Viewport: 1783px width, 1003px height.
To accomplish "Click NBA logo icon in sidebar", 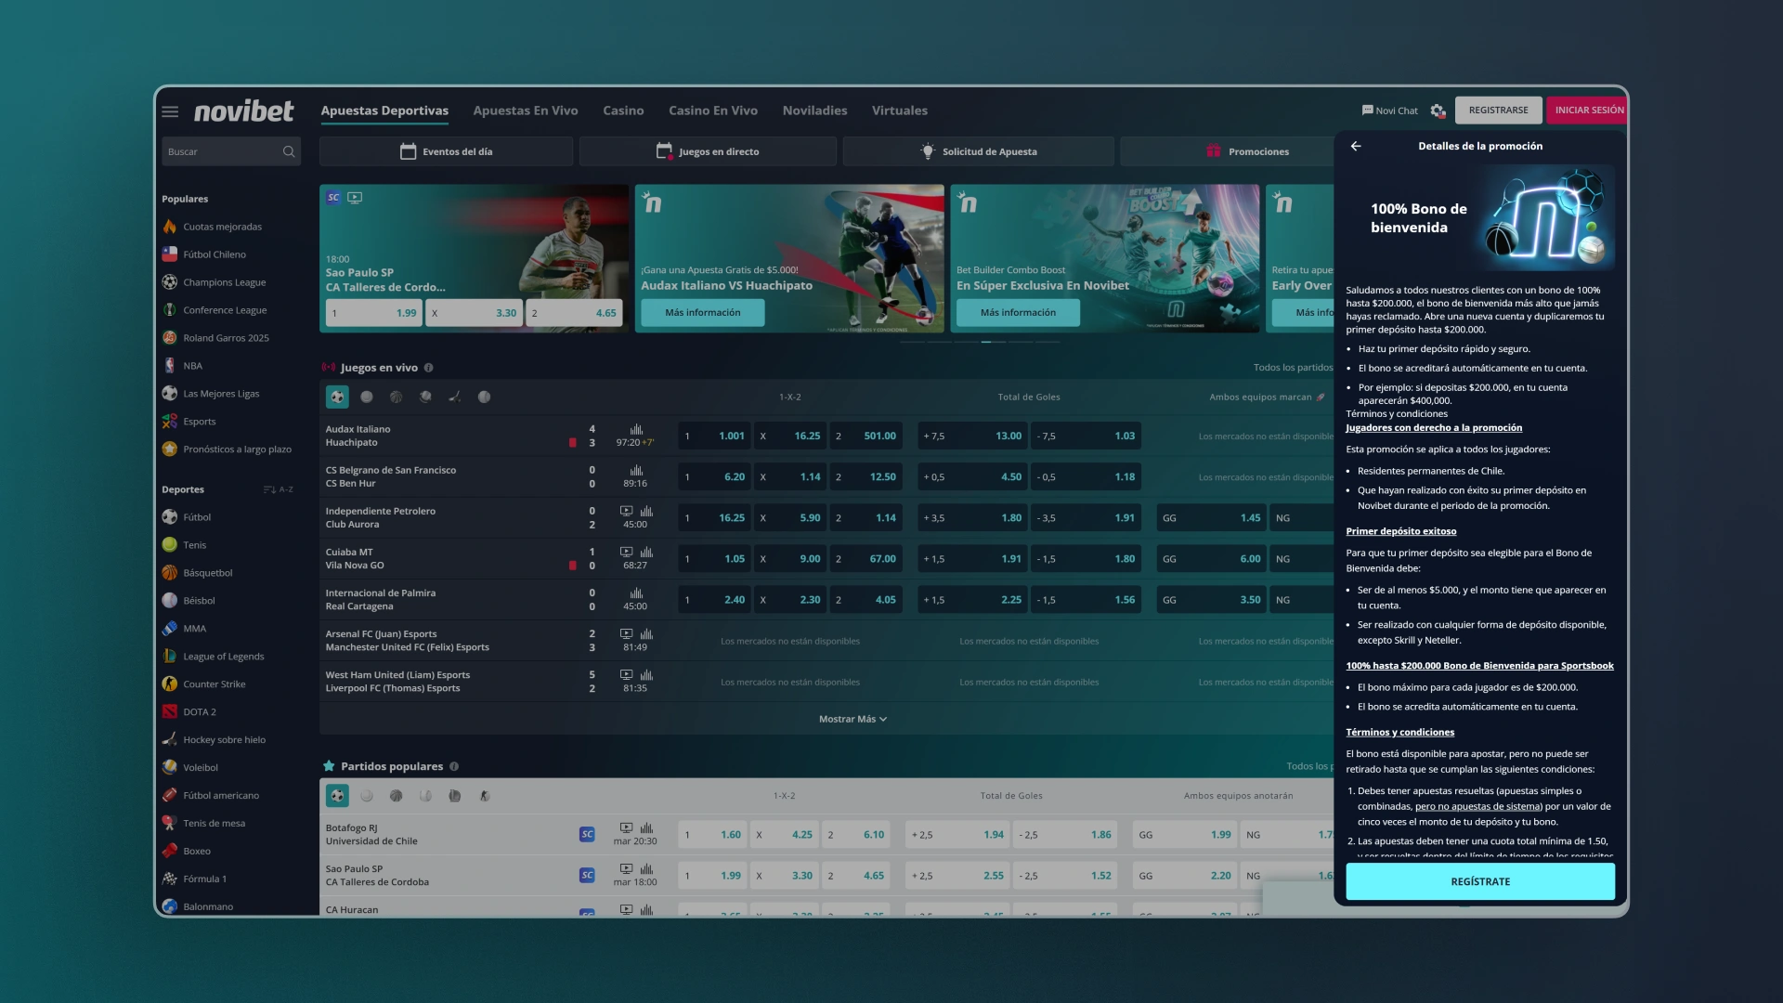I will point(169,366).
